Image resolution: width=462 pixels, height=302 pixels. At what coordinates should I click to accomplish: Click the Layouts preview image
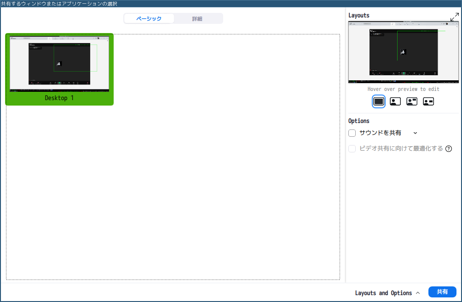click(x=404, y=52)
